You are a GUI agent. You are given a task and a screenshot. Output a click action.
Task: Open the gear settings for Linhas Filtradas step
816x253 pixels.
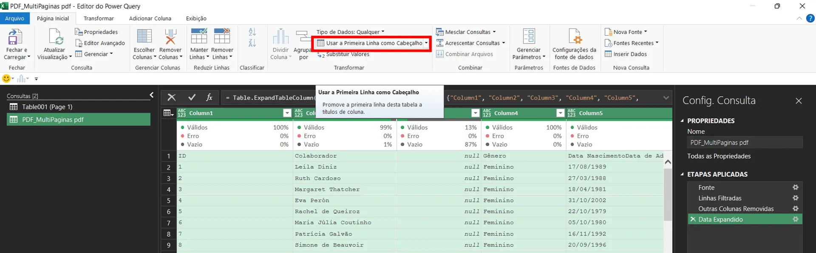[x=796, y=198]
